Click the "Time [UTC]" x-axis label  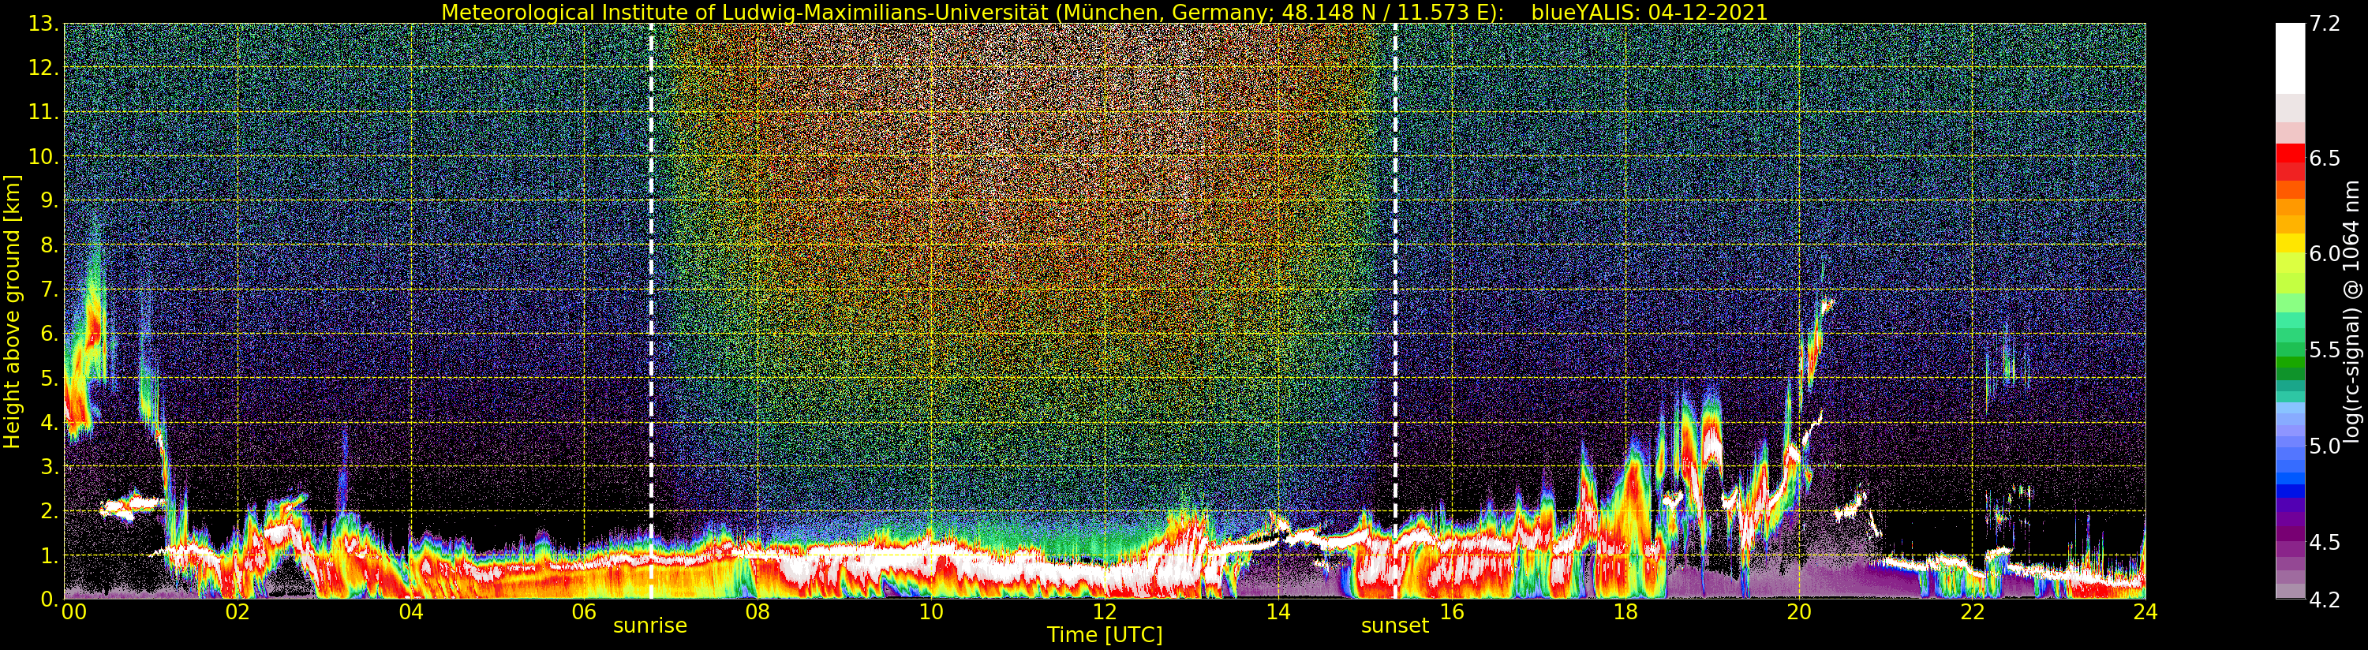(x=1104, y=635)
